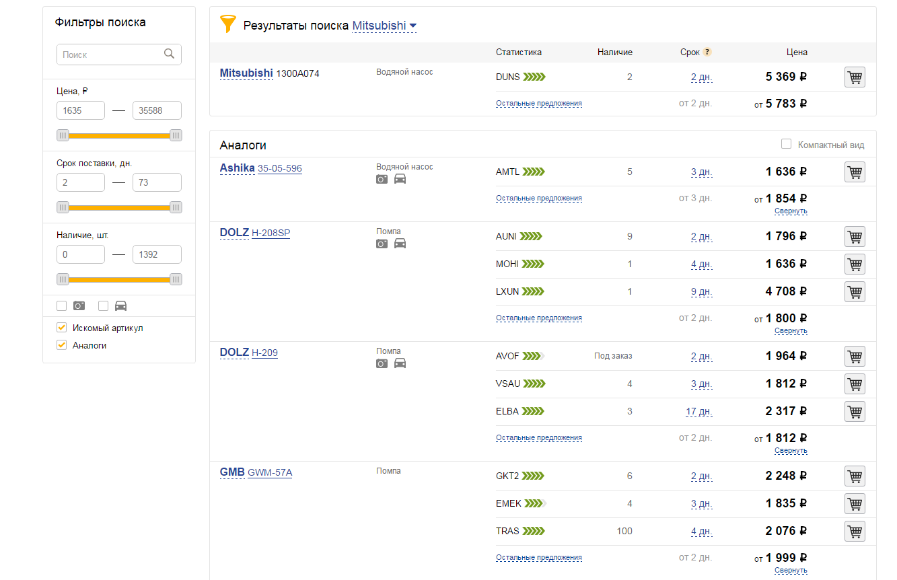The image size is (897, 580).
Task: Add AUNI 1 796 ₽ offer to cart
Action: coord(855,237)
